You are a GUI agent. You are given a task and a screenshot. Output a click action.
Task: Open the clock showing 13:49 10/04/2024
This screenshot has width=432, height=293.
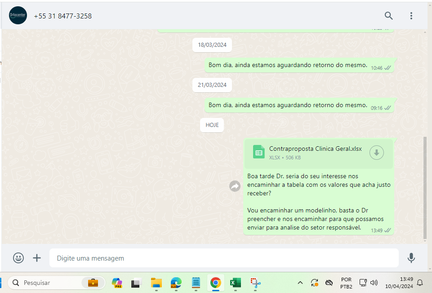tap(399, 283)
